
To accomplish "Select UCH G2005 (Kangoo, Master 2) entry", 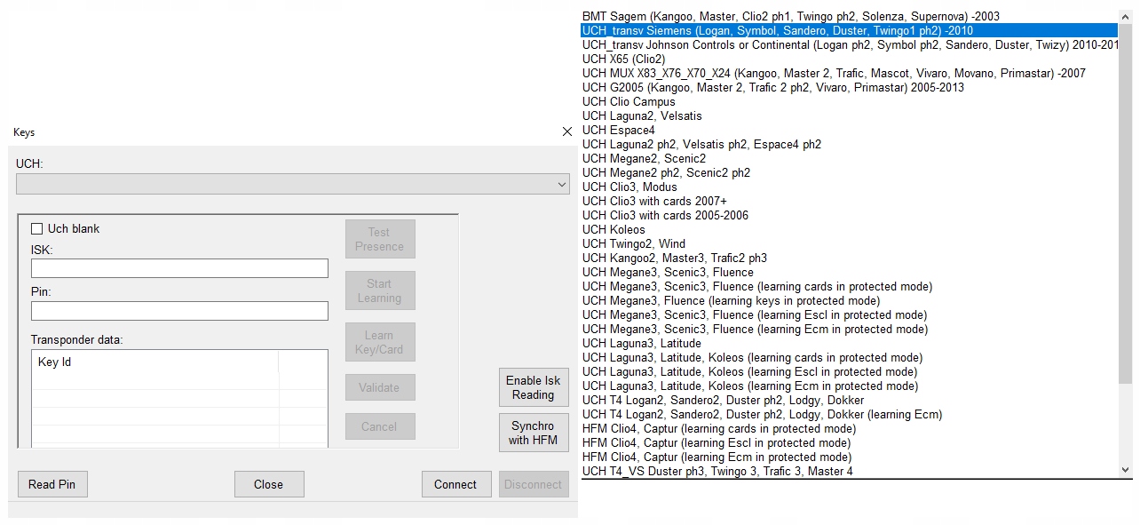I will point(850,87).
